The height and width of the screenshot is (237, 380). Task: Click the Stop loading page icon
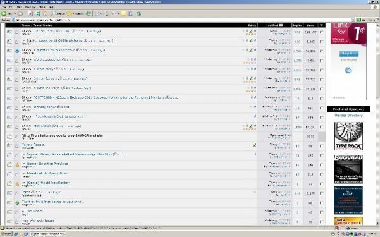click(30, 14)
